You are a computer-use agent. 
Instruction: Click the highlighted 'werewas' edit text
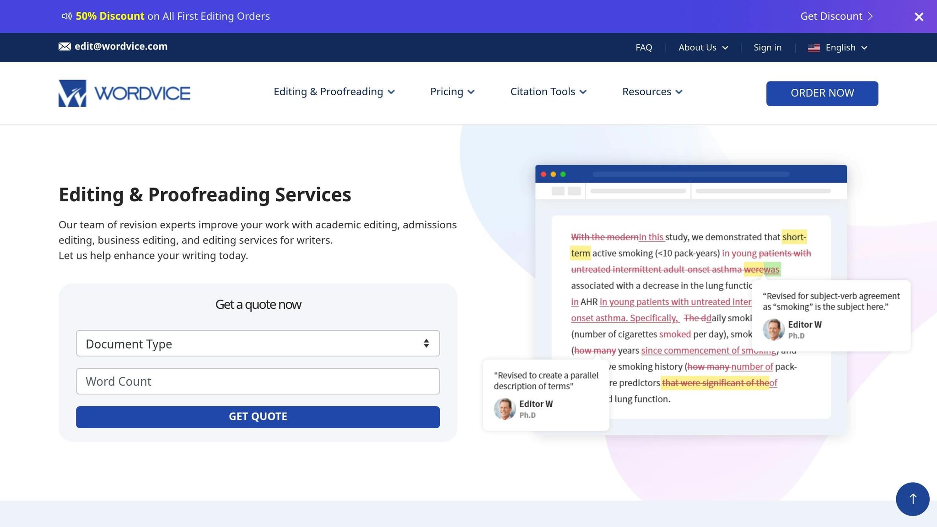(x=762, y=269)
